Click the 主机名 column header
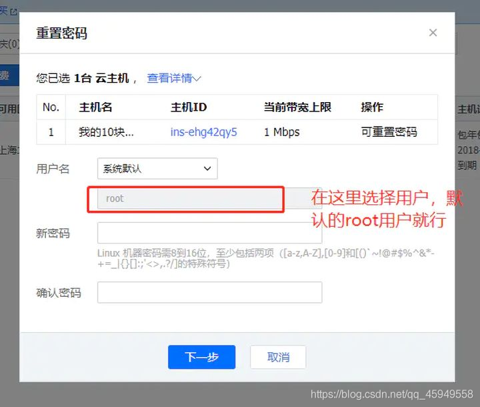The width and height of the screenshot is (480, 407). pos(95,107)
